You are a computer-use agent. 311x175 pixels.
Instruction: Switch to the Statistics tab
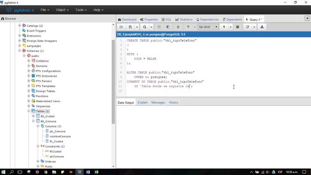184,19
